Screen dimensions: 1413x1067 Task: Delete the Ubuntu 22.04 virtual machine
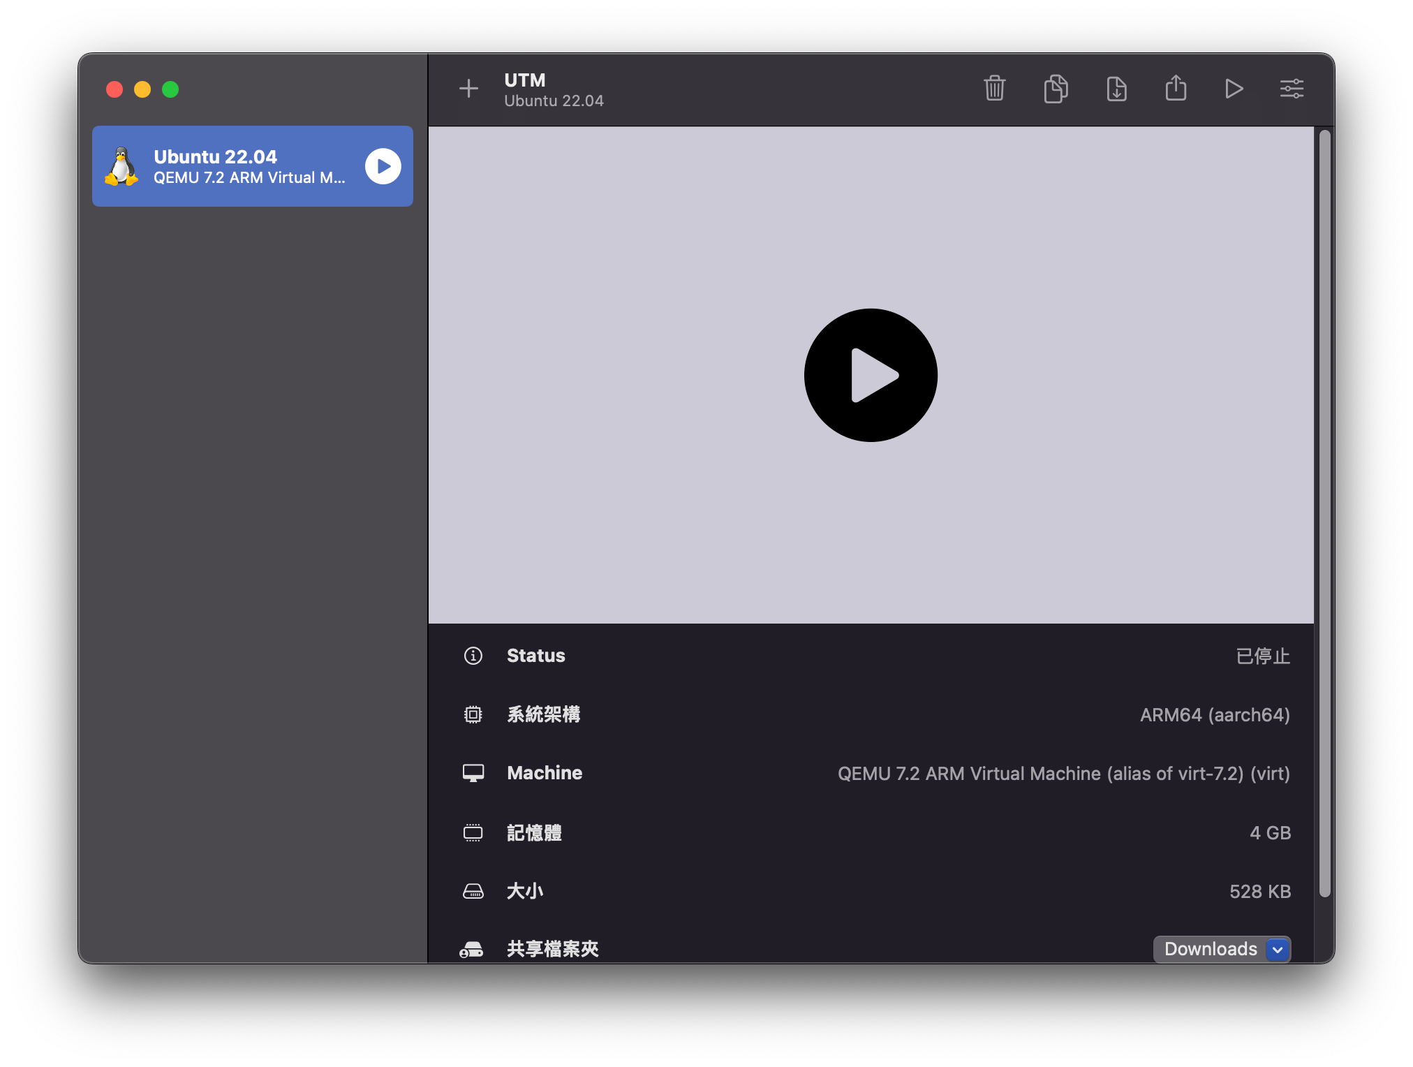point(994,88)
